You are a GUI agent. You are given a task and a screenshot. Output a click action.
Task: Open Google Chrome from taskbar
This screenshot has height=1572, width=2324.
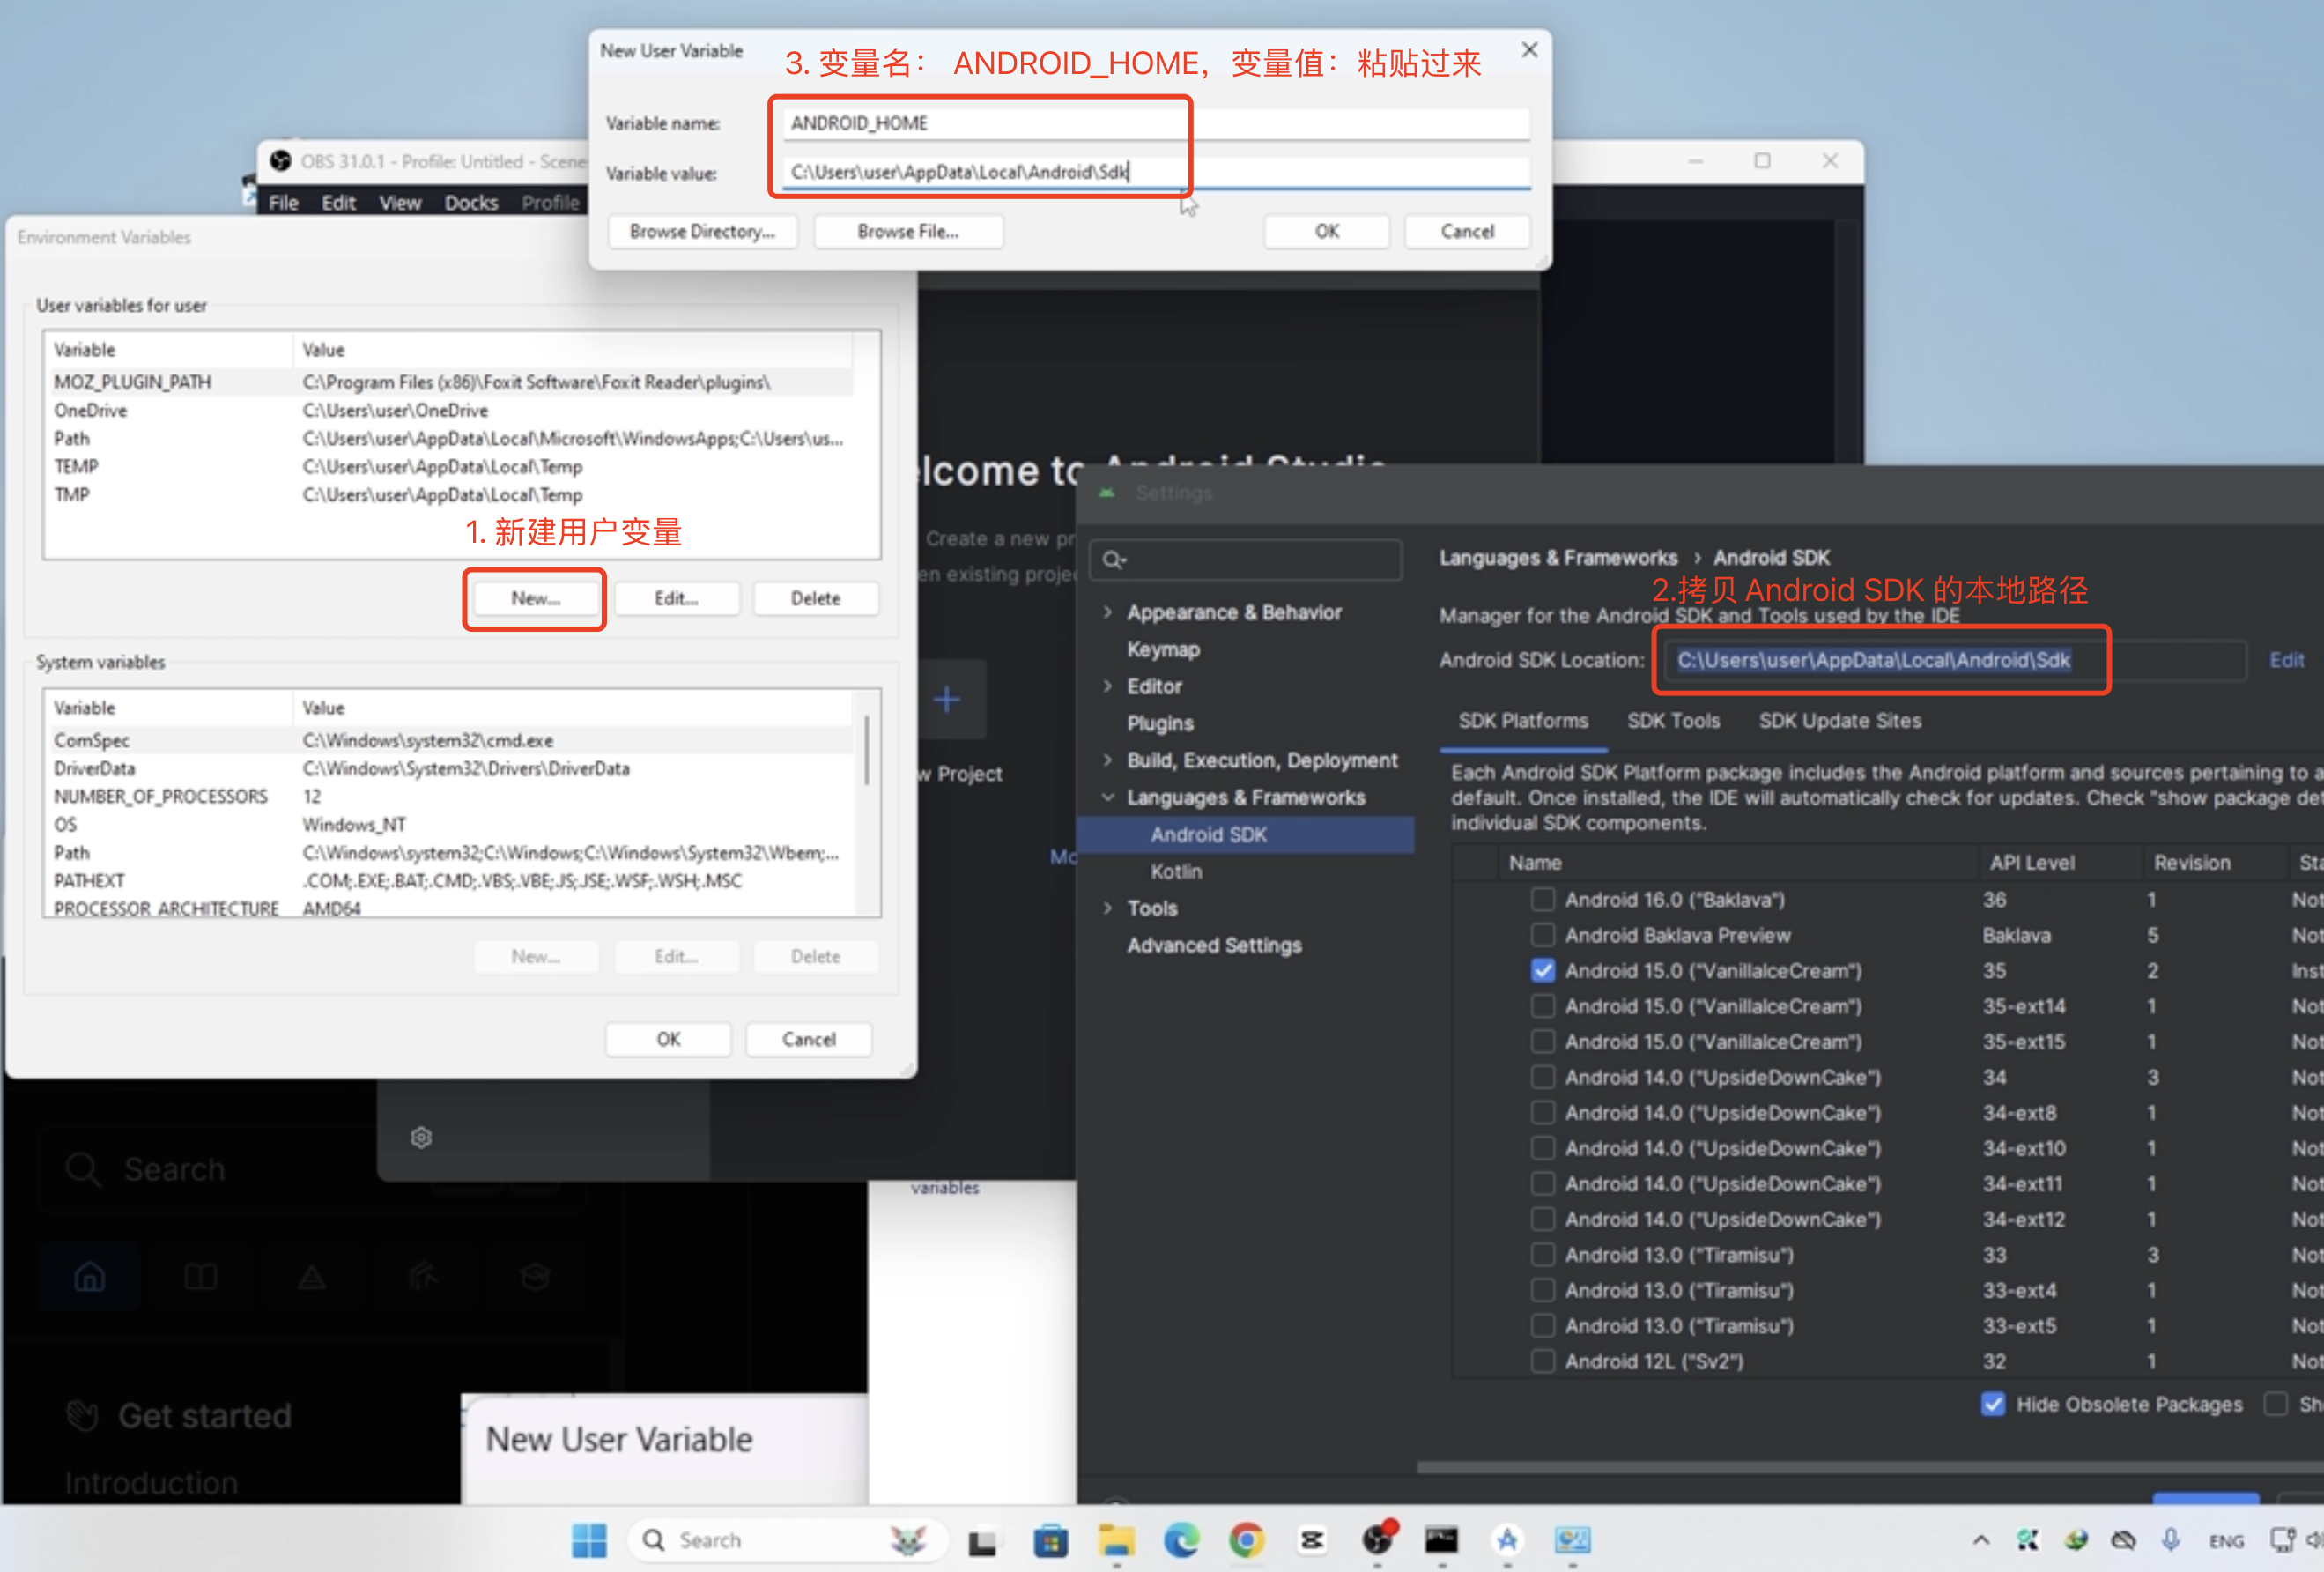(x=1246, y=1540)
